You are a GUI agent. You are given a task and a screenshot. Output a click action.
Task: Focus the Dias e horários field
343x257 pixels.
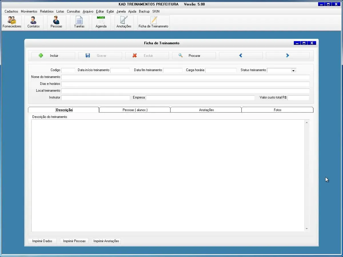coord(185,84)
